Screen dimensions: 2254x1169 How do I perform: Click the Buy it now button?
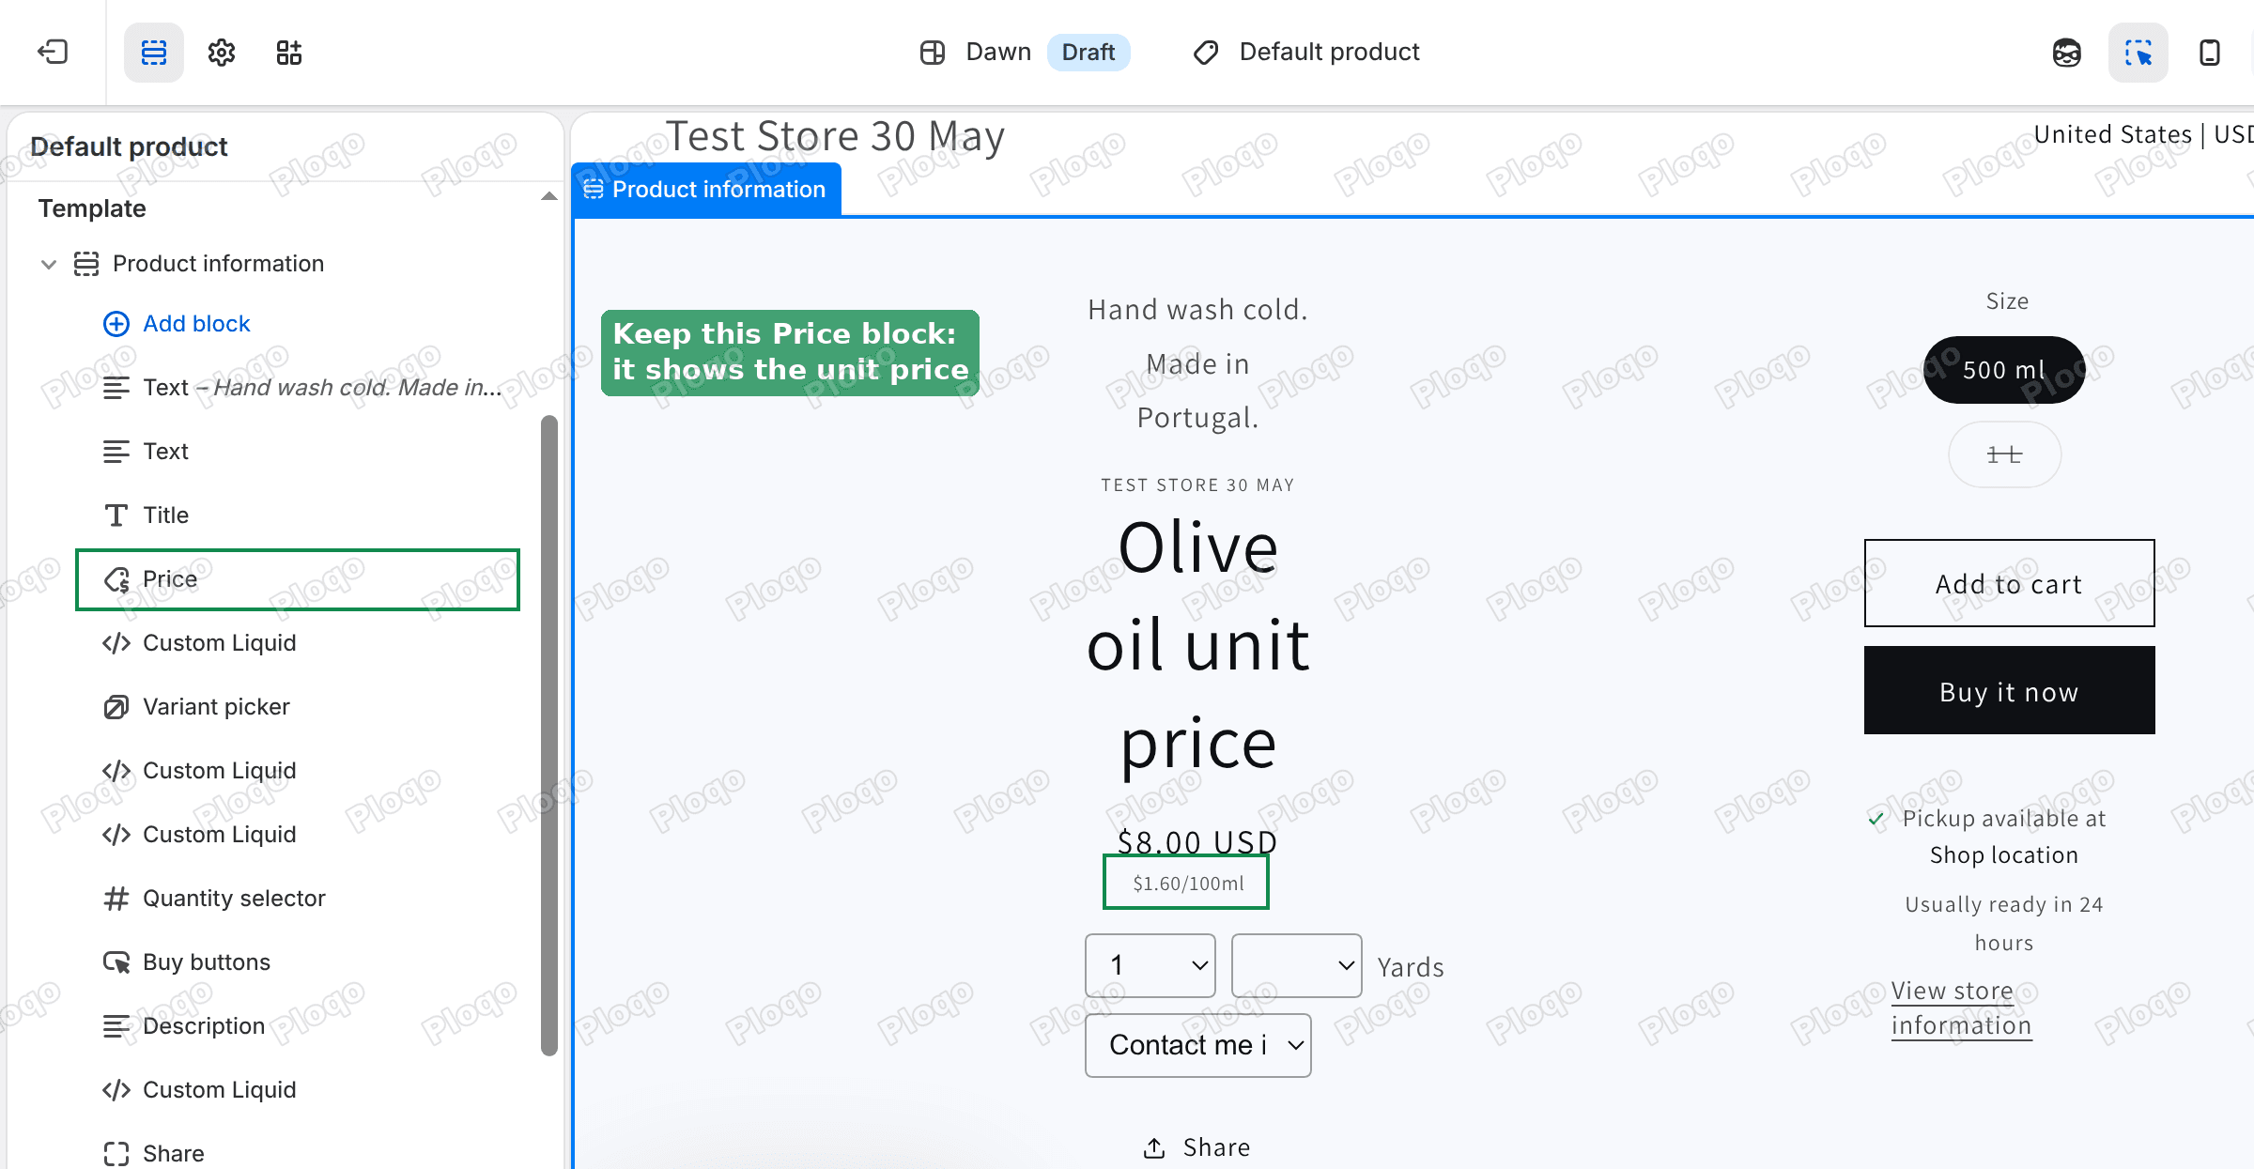click(x=2009, y=690)
